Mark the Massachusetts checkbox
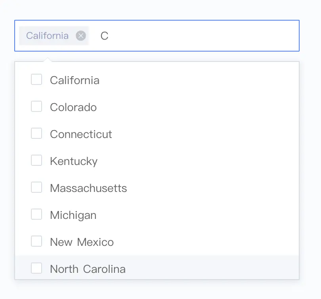 tap(36, 188)
